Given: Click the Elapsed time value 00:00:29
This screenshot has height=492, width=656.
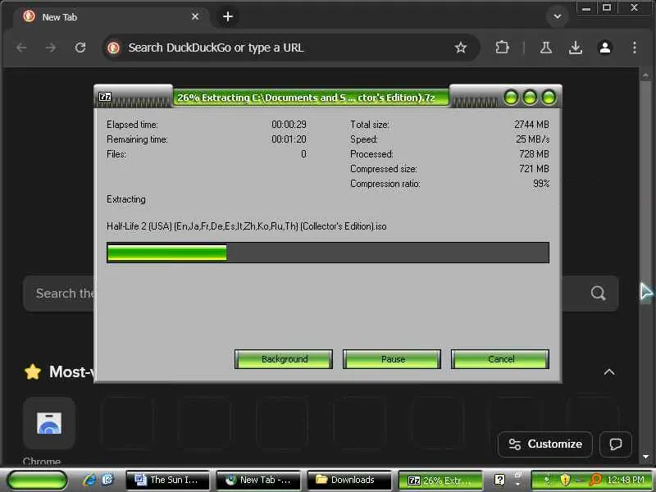Looking at the screenshot, I should [289, 125].
